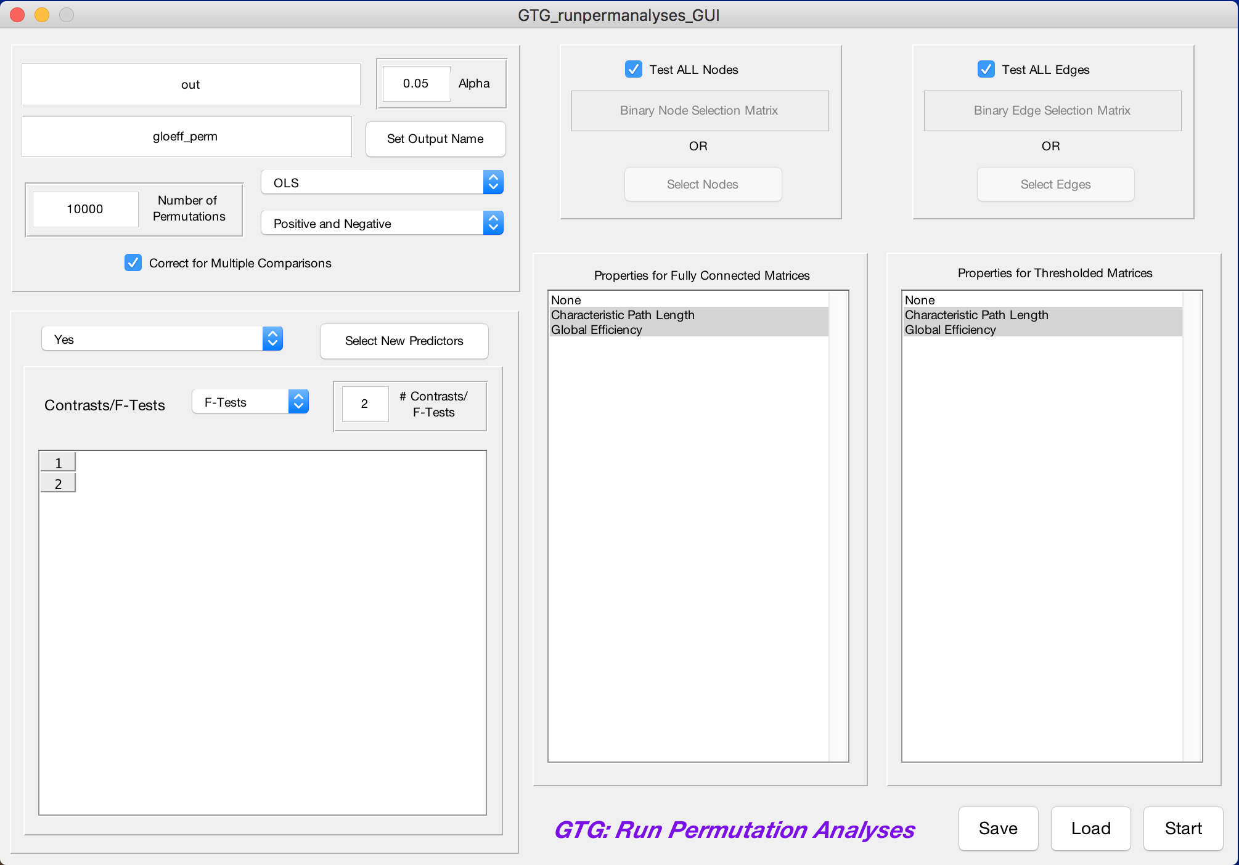This screenshot has width=1239, height=865.
Task: Click the Set Output Name button
Action: coord(435,139)
